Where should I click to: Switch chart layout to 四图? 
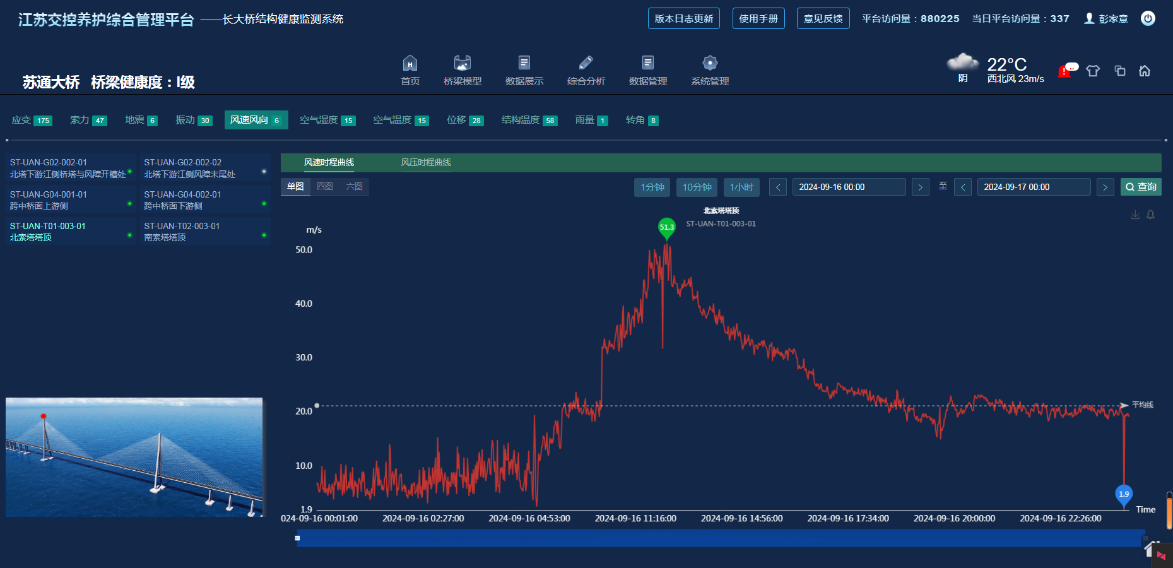coord(325,187)
